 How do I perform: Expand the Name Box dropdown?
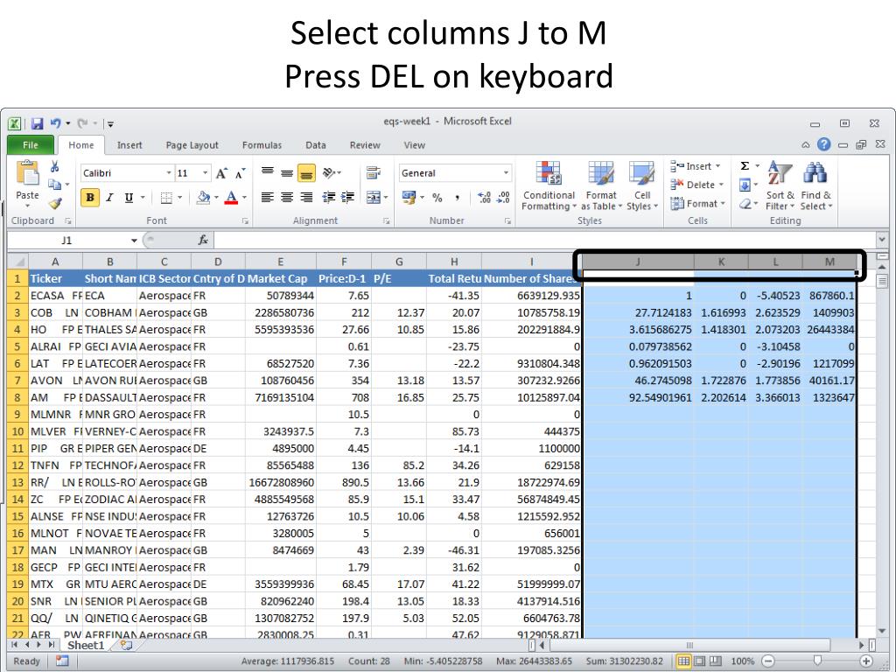[134, 241]
